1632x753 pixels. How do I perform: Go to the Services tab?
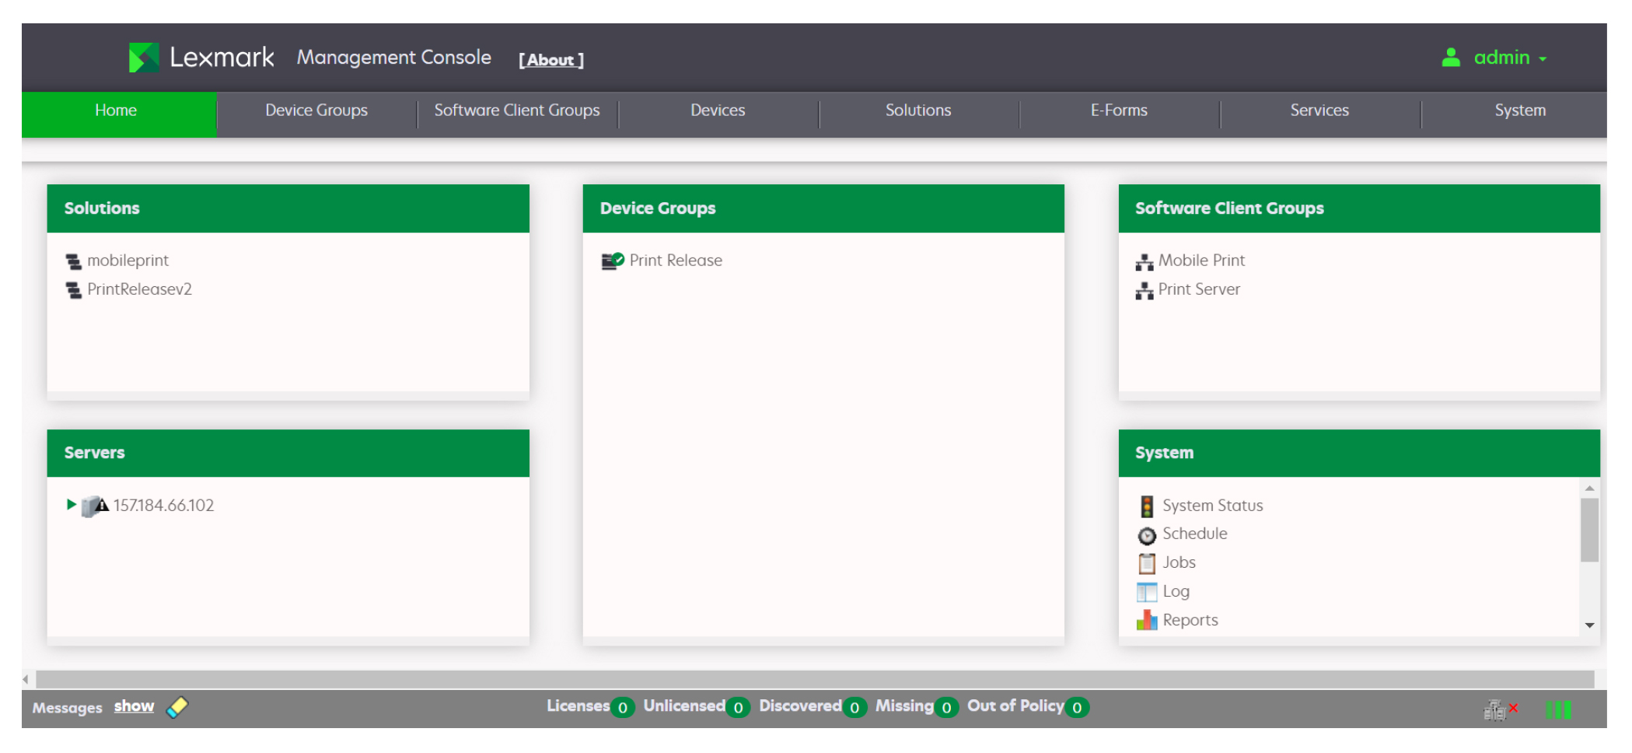pyautogui.click(x=1319, y=110)
